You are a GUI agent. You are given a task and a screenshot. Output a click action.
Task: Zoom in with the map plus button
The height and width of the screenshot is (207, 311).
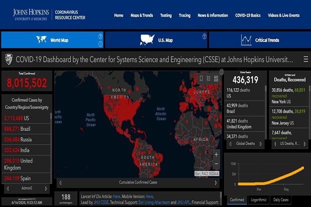point(216,154)
